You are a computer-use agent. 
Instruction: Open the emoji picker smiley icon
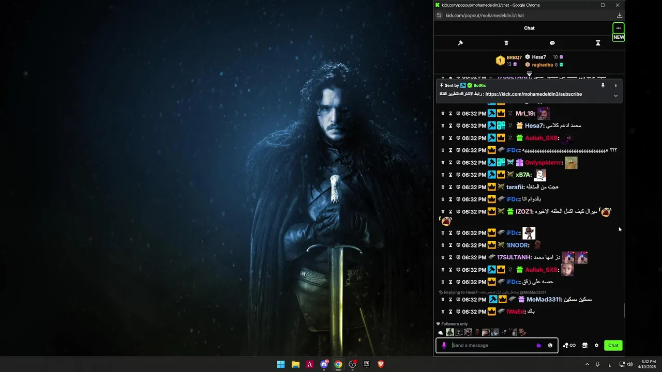coord(550,345)
